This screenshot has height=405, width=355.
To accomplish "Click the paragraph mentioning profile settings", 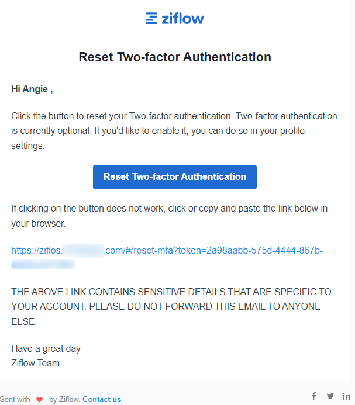I will 174,130.
